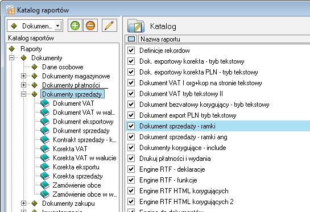
Task: Click the select-all box in column header
Action: [x=131, y=39]
